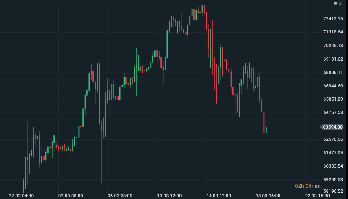The width and height of the screenshot is (348, 199).
Task: Click the 14.03 12:00 time label
Action: (219, 196)
